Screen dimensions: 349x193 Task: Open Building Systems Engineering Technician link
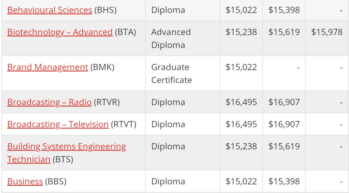66,153
